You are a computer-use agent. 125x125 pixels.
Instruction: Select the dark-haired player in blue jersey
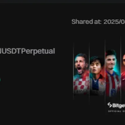pyautogui.click(x=97, y=76)
